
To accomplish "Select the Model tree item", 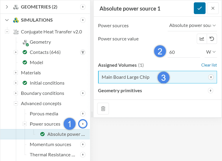I will tap(36, 63).
